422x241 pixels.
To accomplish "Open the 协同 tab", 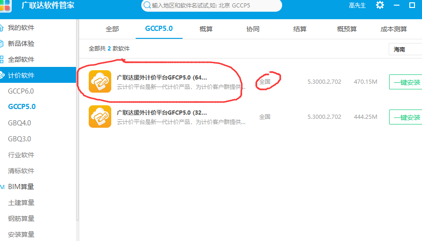I will (x=253, y=29).
